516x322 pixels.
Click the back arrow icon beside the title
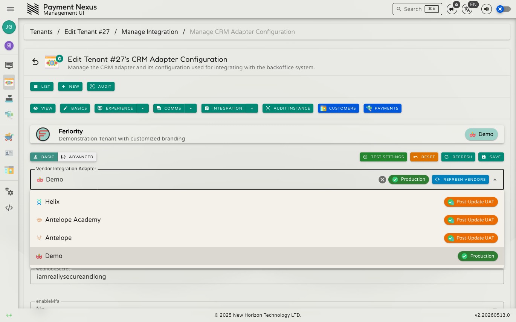point(35,62)
